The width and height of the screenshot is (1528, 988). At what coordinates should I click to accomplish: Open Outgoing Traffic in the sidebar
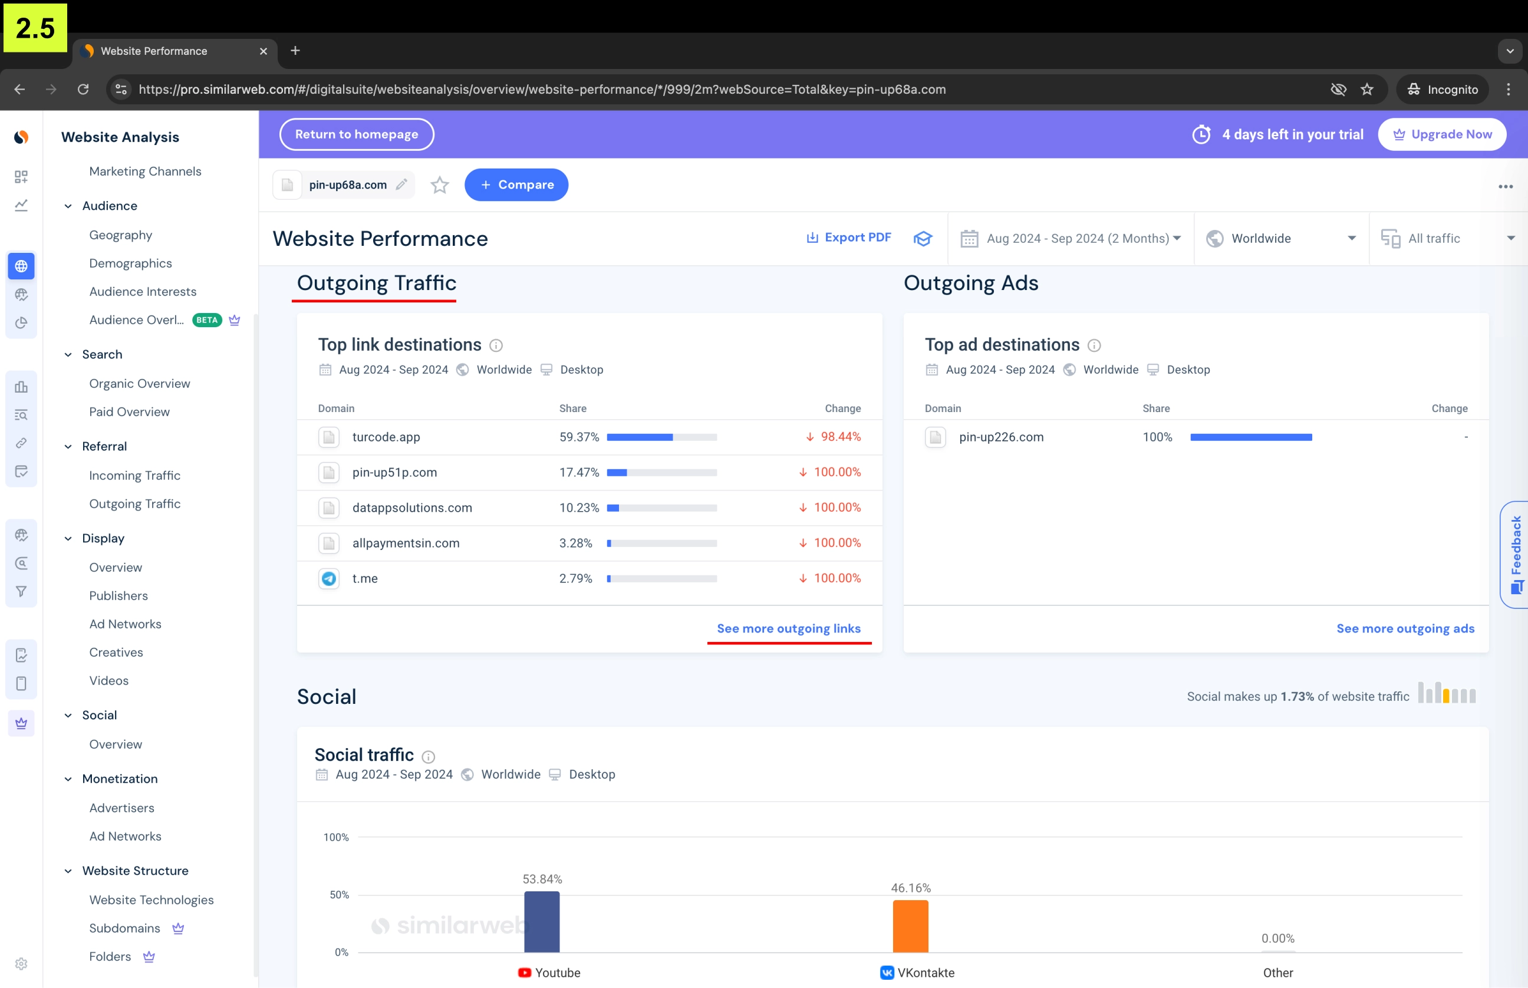[135, 503]
